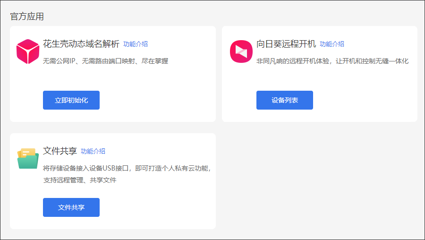The image size is (425, 240).
Task: Click description line 将存储设备接入设备USB接口
Action: coord(127,168)
